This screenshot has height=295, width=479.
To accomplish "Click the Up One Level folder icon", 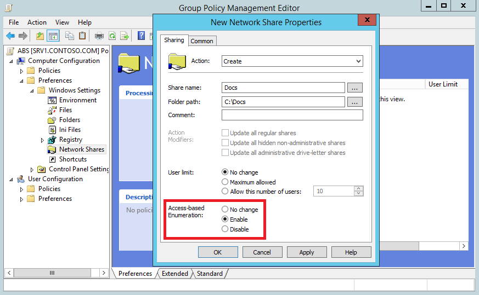I will coord(40,36).
